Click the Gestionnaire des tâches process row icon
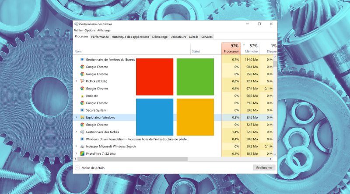The width and height of the screenshot is (350, 194). pyautogui.click(x=82, y=132)
